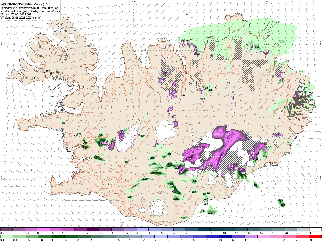Click the 3.5 rain value in western Iceland
Viewport: 322px width, 242px height.
point(98,157)
